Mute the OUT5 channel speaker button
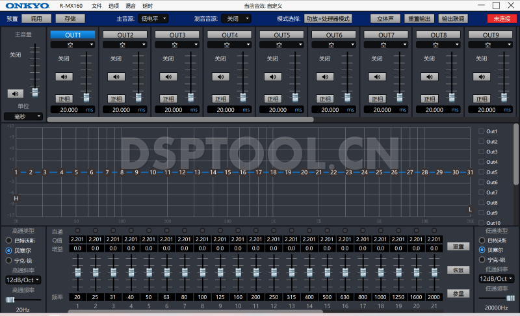The image size is (520, 316). click(274, 76)
